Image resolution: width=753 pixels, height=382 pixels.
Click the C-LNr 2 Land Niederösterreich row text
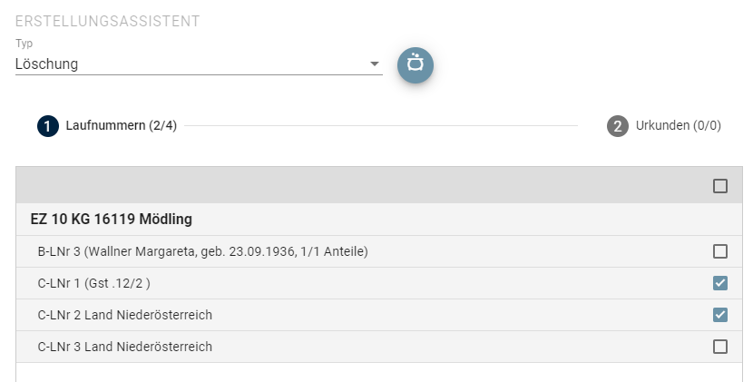[125, 315]
